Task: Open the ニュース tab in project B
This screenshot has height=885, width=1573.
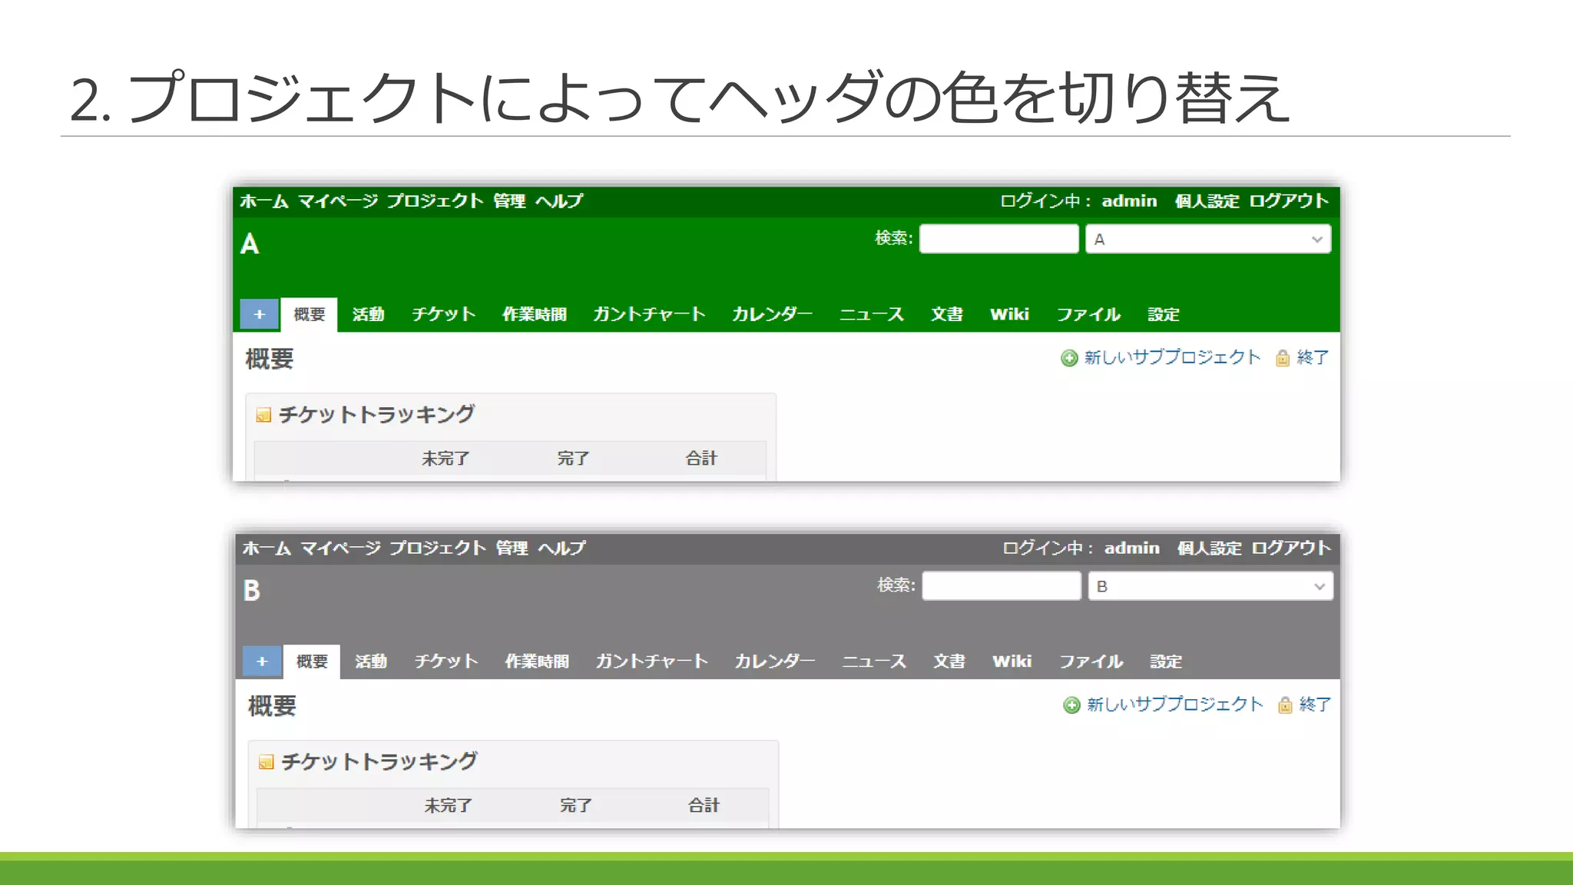Action: (874, 661)
